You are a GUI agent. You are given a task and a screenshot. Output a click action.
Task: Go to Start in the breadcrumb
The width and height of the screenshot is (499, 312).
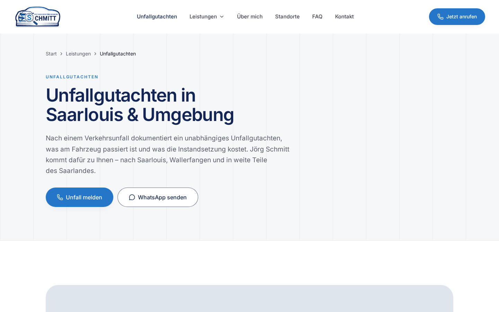(51, 54)
